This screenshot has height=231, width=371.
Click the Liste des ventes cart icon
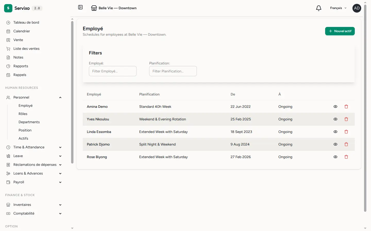8,49
